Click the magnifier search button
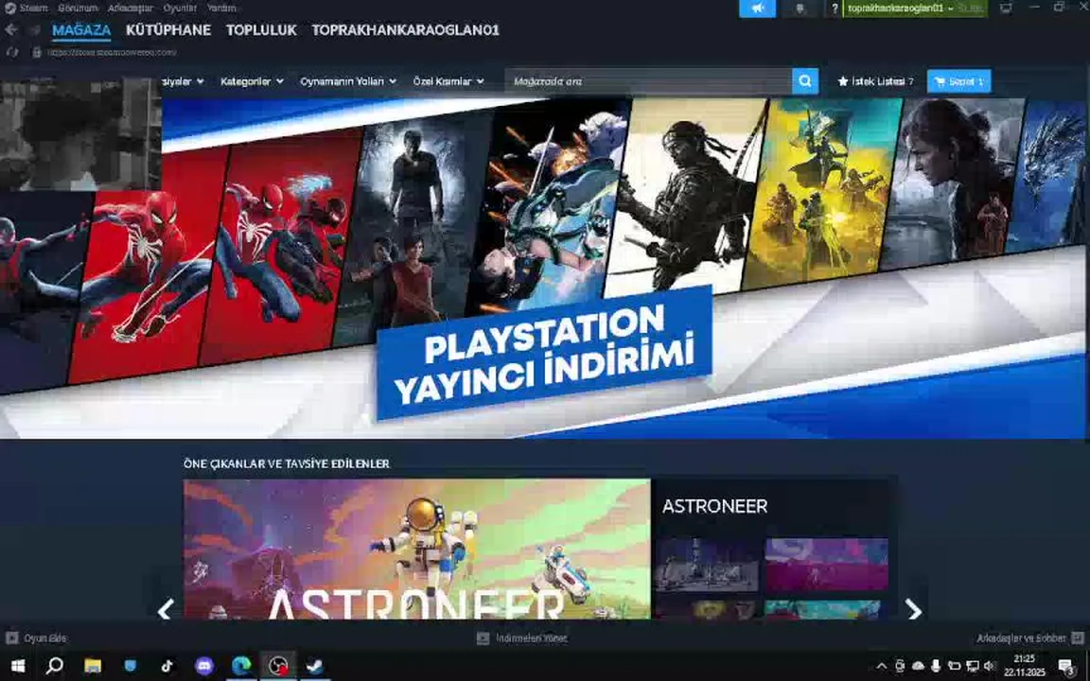The image size is (1090, 681). [x=805, y=81]
